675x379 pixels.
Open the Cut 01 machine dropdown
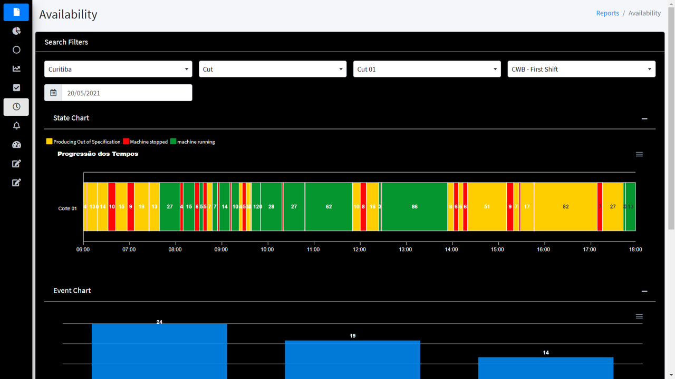click(x=427, y=69)
